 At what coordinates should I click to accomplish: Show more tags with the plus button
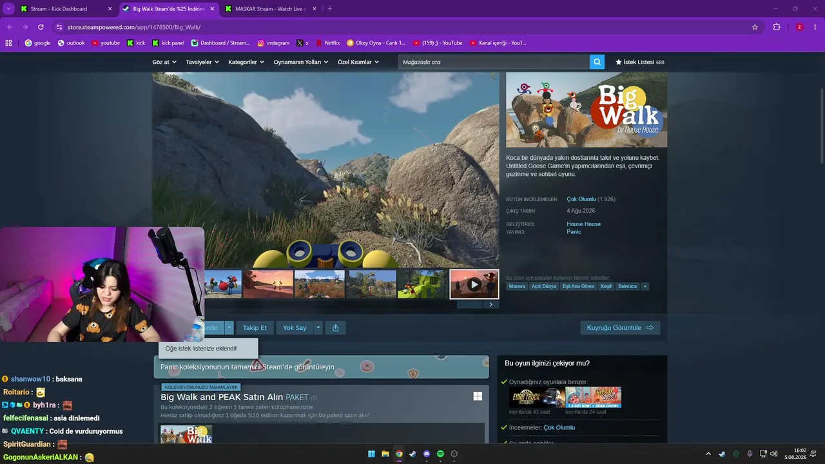[x=645, y=286]
